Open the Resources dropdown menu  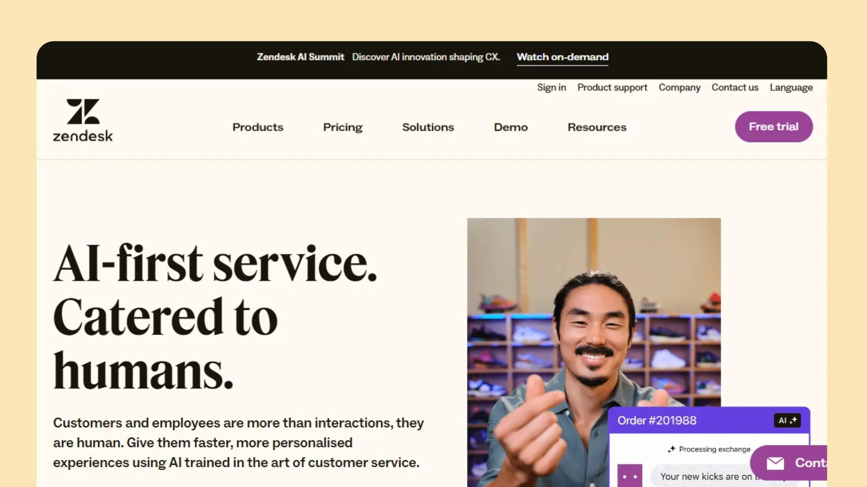(597, 127)
